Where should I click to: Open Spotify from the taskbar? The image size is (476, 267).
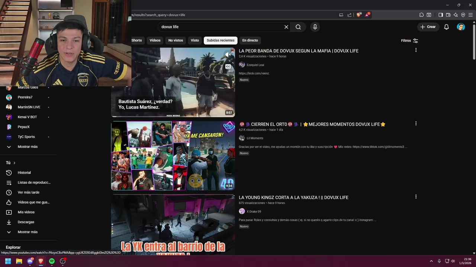pyautogui.click(x=52, y=261)
